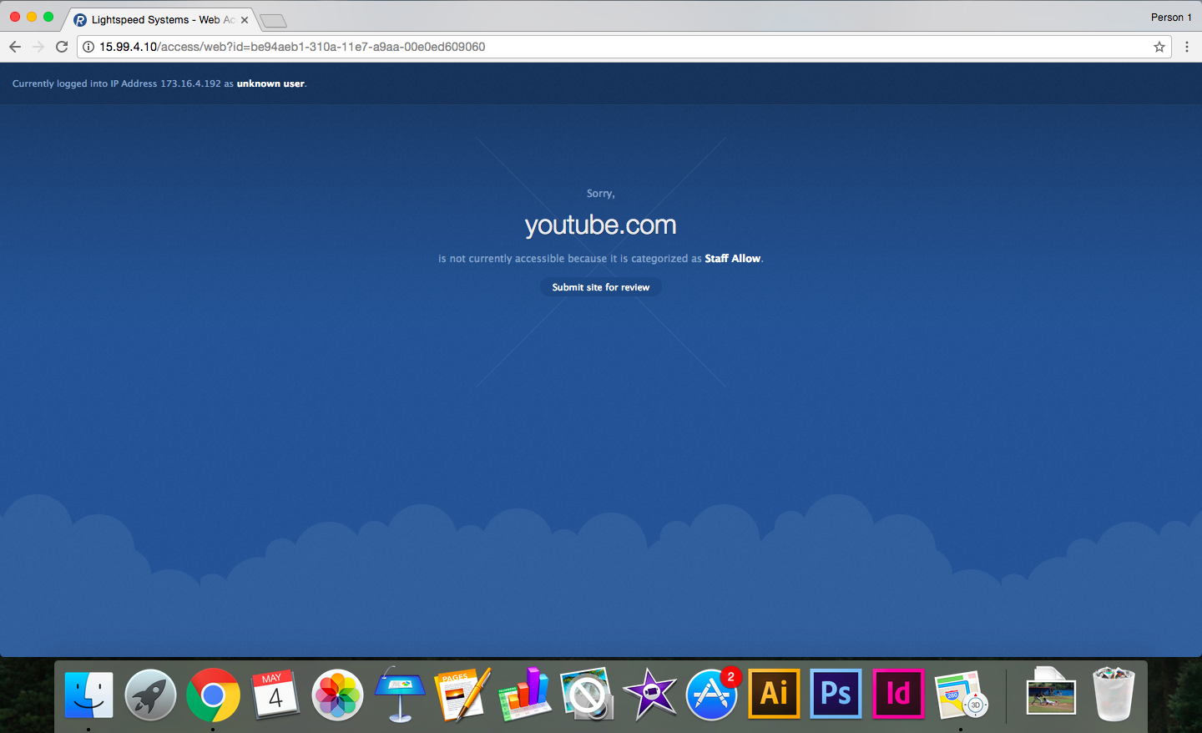The image size is (1202, 733).
Task: Open the Trash in the dock
Action: 1114,694
